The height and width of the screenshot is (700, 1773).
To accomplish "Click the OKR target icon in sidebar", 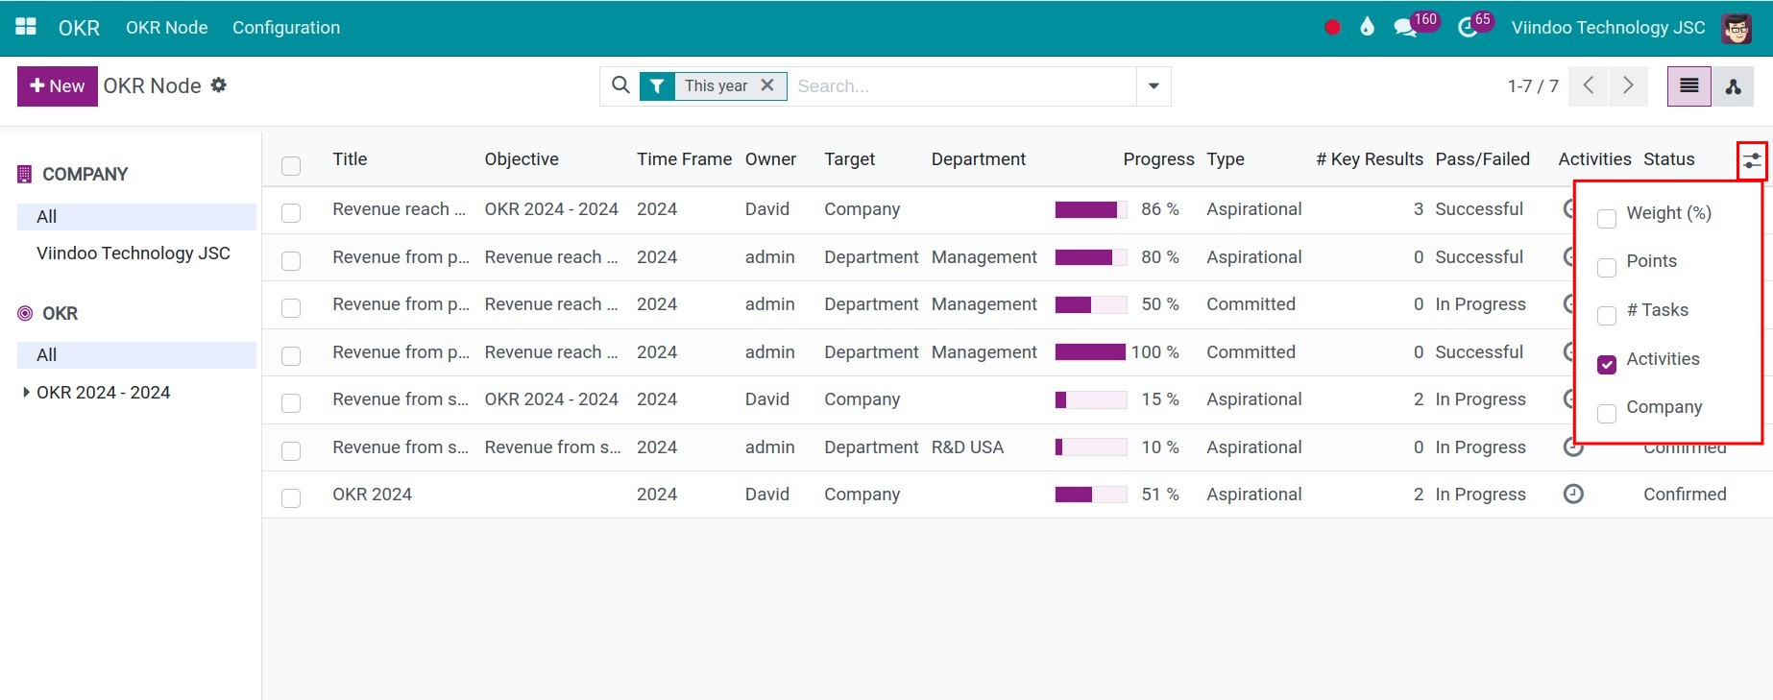I will click(x=25, y=313).
